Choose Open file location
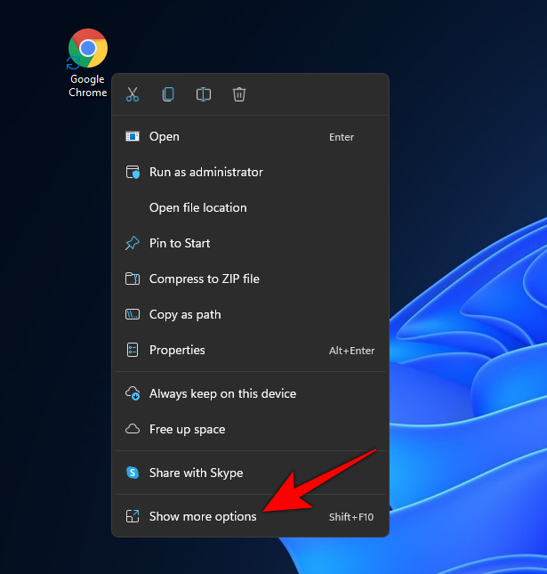 point(197,208)
